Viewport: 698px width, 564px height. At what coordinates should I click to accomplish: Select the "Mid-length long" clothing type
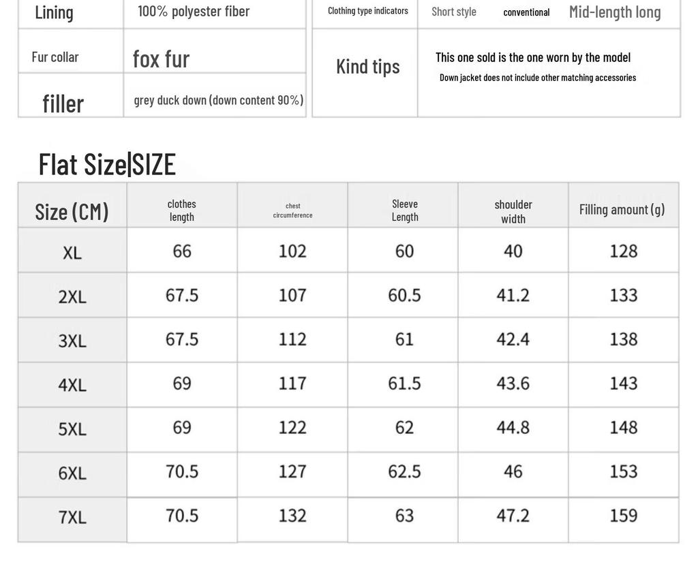click(x=615, y=12)
